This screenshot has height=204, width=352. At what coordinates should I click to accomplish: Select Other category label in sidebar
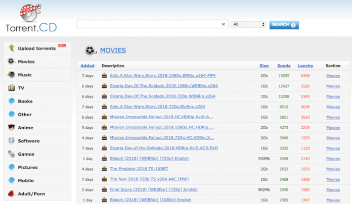click(x=25, y=114)
